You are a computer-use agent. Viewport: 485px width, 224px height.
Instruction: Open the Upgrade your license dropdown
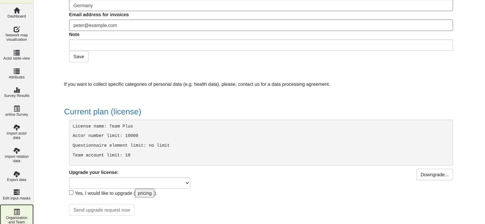[x=130, y=183]
